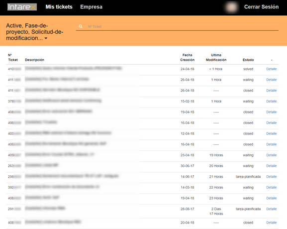Click Cerrar Sesión to log out

click(x=261, y=7)
